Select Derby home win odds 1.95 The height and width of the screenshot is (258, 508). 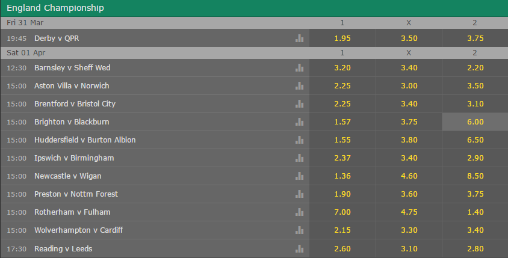tap(342, 38)
